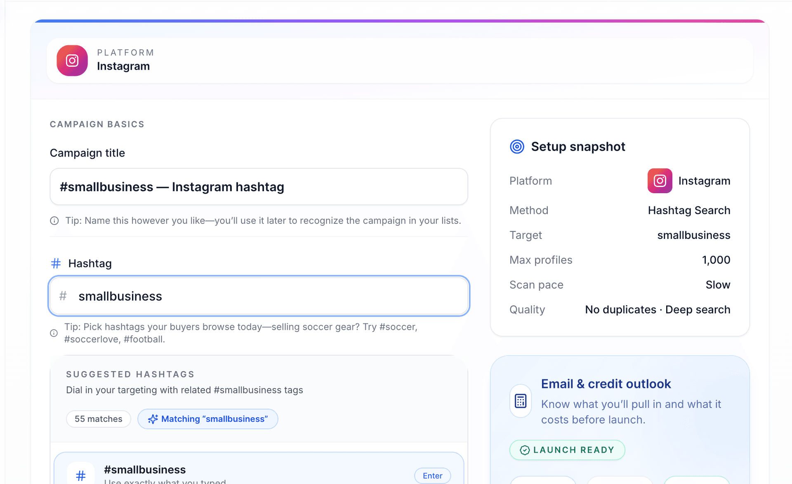Click the calculator icon in Email & credit outlook
Viewport: 792px width, 484px height.
point(520,401)
